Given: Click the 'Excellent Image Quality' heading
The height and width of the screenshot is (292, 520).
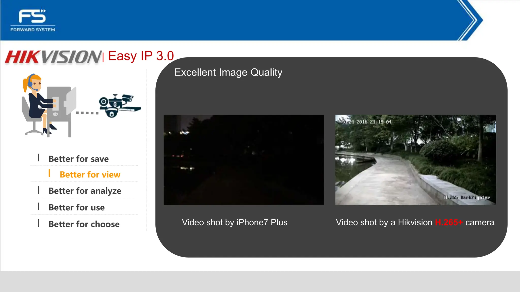Looking at the screenshot, I should (x=228, y=72).
